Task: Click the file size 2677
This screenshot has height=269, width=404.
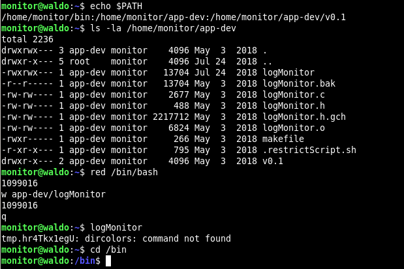Action: [179, 94]
